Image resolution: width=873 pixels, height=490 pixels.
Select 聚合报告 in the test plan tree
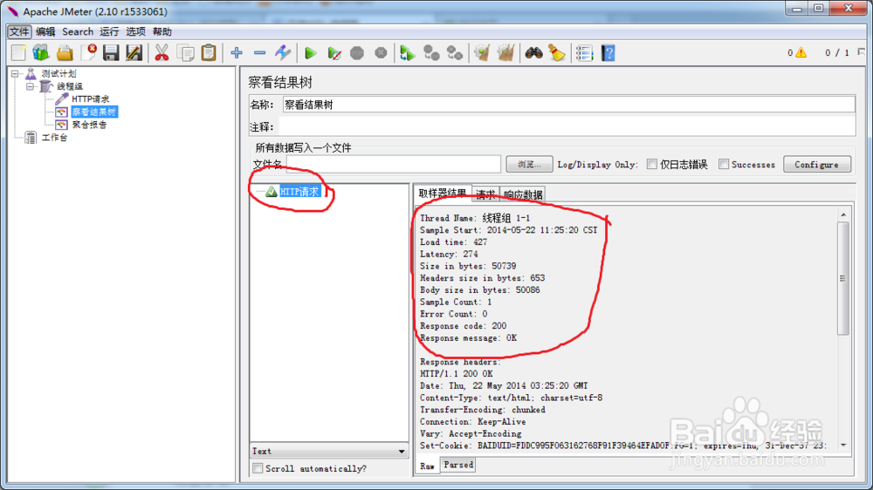89,125
